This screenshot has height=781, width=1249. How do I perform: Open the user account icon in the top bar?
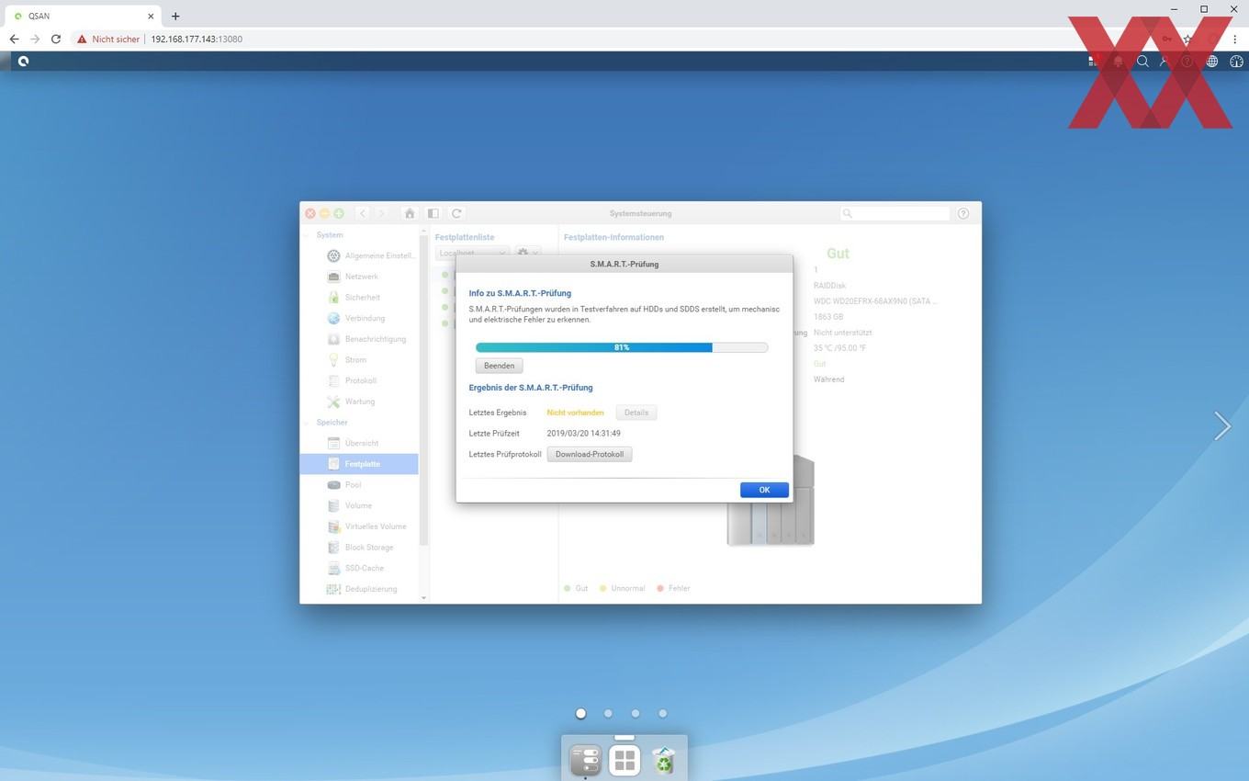(x=1165, y=62)
